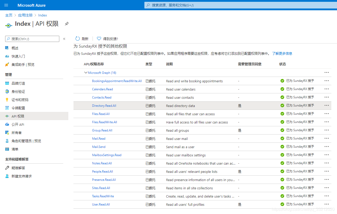Open the Files.ReadWrite.All permission link
Viewport: 337px width, 214px height.
(104, 122)
